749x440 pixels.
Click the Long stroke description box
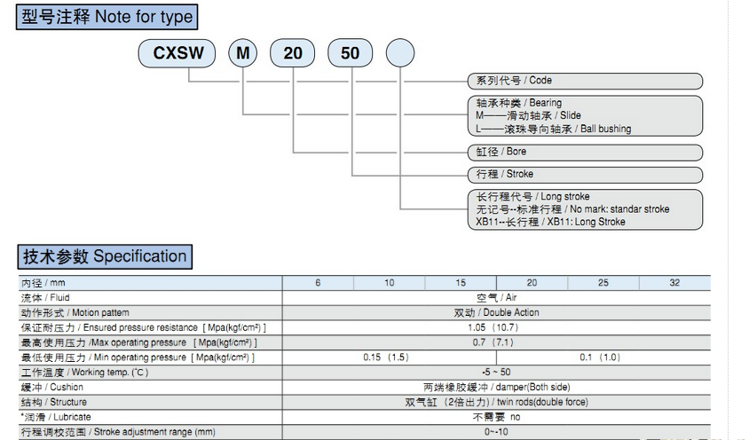(586, 209)
